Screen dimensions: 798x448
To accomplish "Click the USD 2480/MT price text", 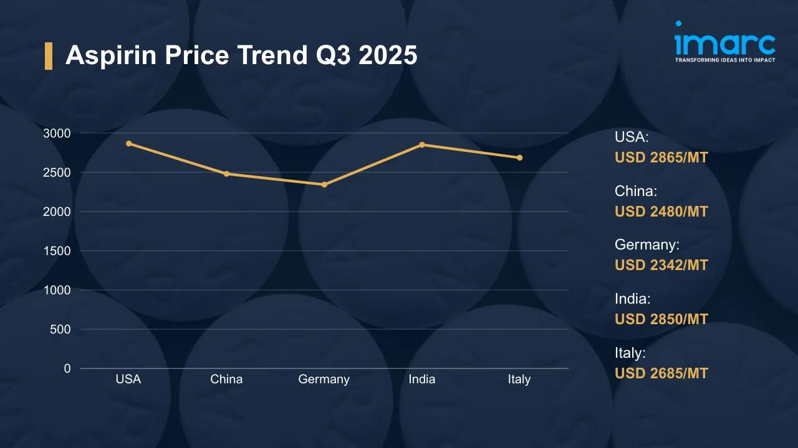I will pyautogui.click(x=661, y=212).
